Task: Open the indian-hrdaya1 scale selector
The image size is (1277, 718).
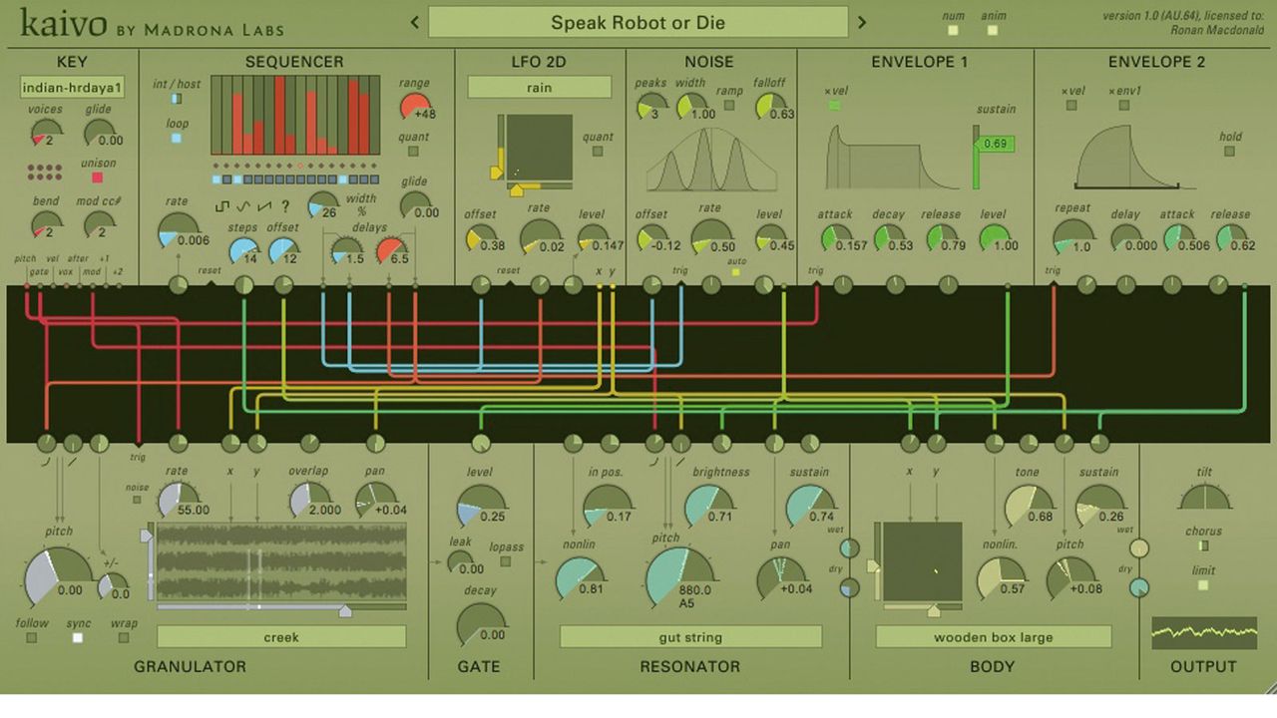Action: point(72,88)
